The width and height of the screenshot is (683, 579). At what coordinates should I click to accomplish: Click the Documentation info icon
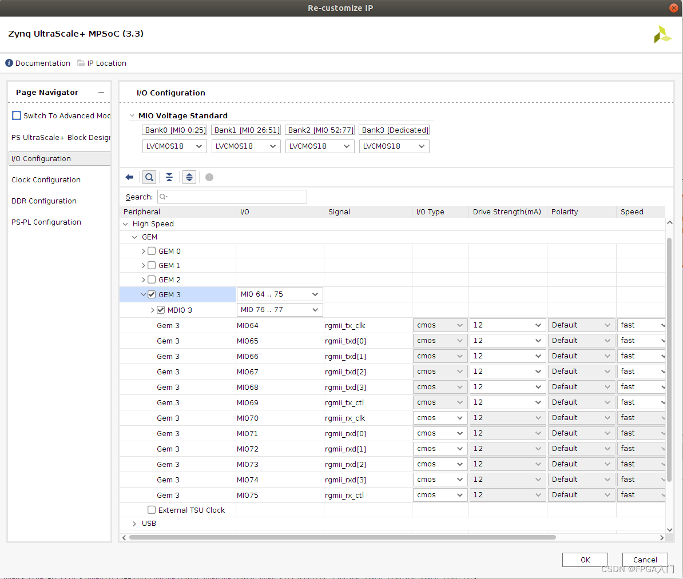pyautogui.click(x=9, y=63)
